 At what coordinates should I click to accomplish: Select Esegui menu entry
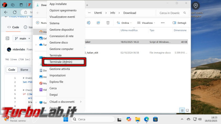point(54,95)
